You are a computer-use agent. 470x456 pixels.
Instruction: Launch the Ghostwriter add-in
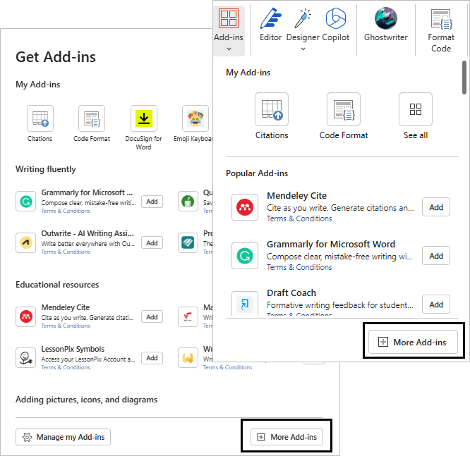click(386, 25)
